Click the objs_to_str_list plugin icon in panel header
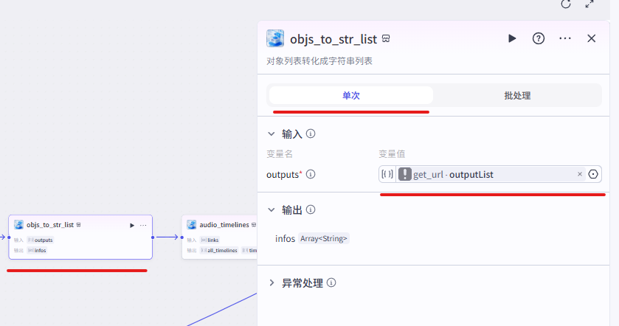Image resolution: width=619 pixels, height=326 pixels. pyautogui.click(x=275, y=38)
